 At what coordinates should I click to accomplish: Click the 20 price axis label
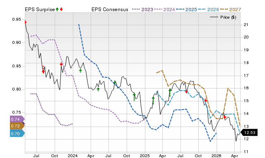click(246, 37)
